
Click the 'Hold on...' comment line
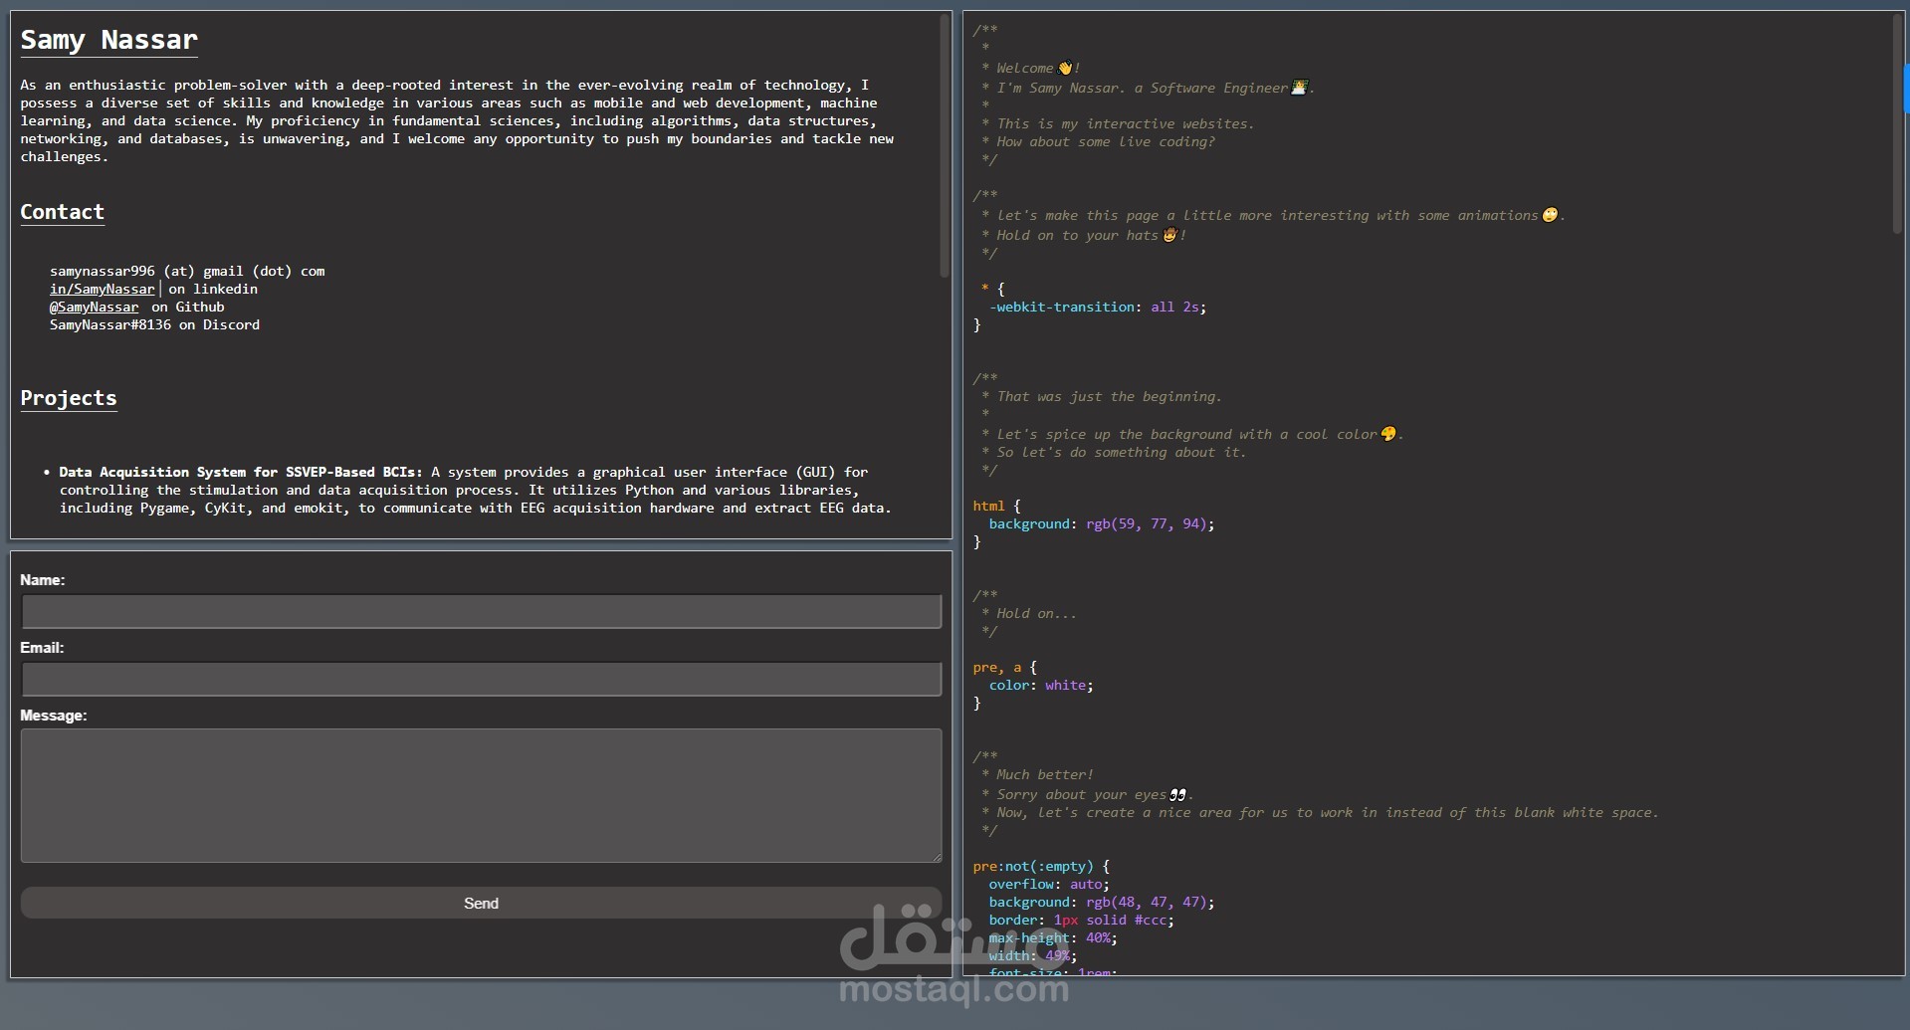coord(1036,614)
